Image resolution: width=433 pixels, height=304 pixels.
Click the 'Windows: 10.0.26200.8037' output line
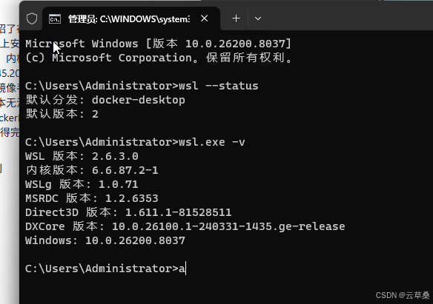pyautogui.click(x=105, y=240)
